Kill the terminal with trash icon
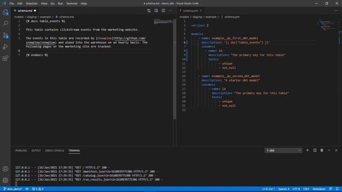Screen dimensions: 342x192 click(322, 150)
